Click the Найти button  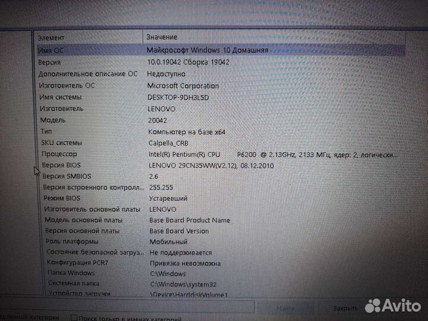coord(285,308)
